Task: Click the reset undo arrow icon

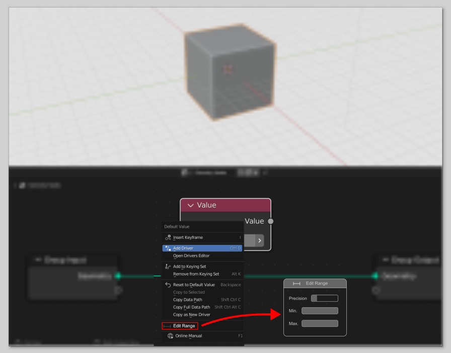Action: [168, 285]
